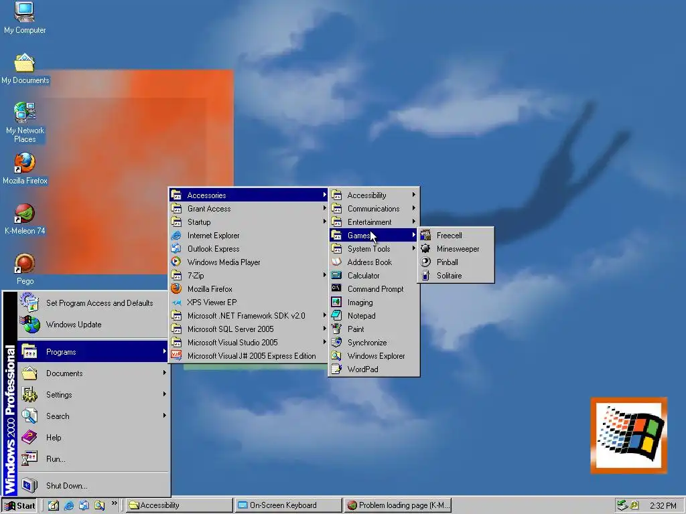Viewport: 686px width, 514px height.
Task: Select the Mozilla Firefox desktop shortcut
Action: 25,168
